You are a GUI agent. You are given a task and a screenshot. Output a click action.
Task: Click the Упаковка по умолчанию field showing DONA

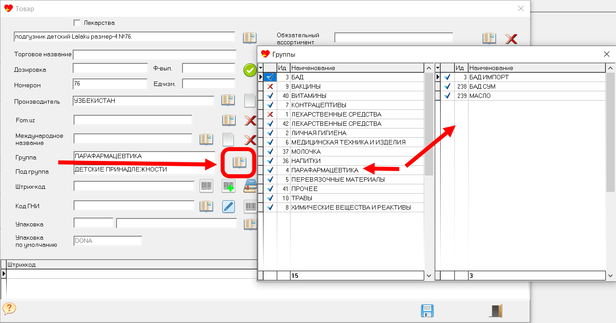tap(108, 241)
